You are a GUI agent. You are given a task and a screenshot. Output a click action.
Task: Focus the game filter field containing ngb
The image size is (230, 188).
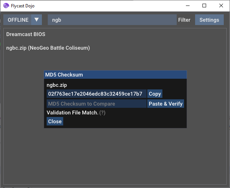coord(112,19)
